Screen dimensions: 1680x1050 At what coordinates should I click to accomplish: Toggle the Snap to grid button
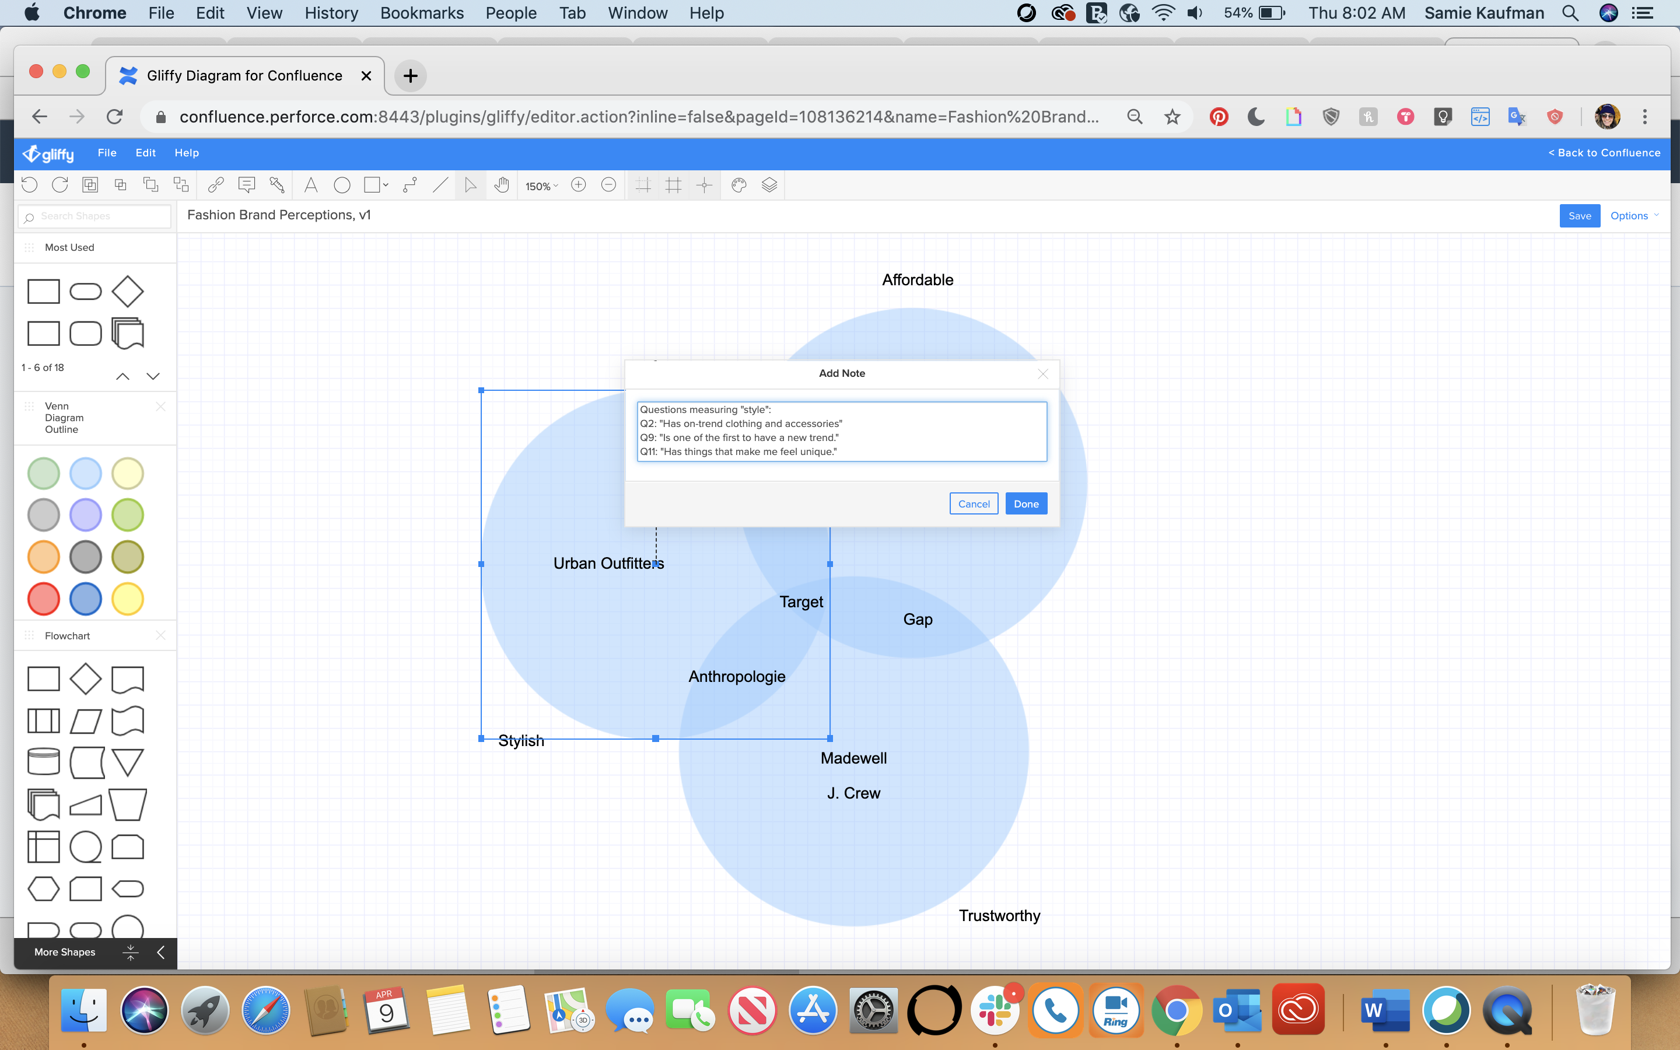(x=673, y=185)
